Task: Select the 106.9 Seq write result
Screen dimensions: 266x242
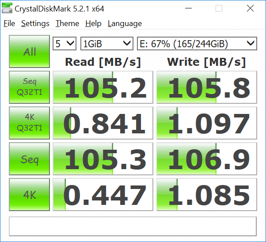Action: (x=206, y=159)
